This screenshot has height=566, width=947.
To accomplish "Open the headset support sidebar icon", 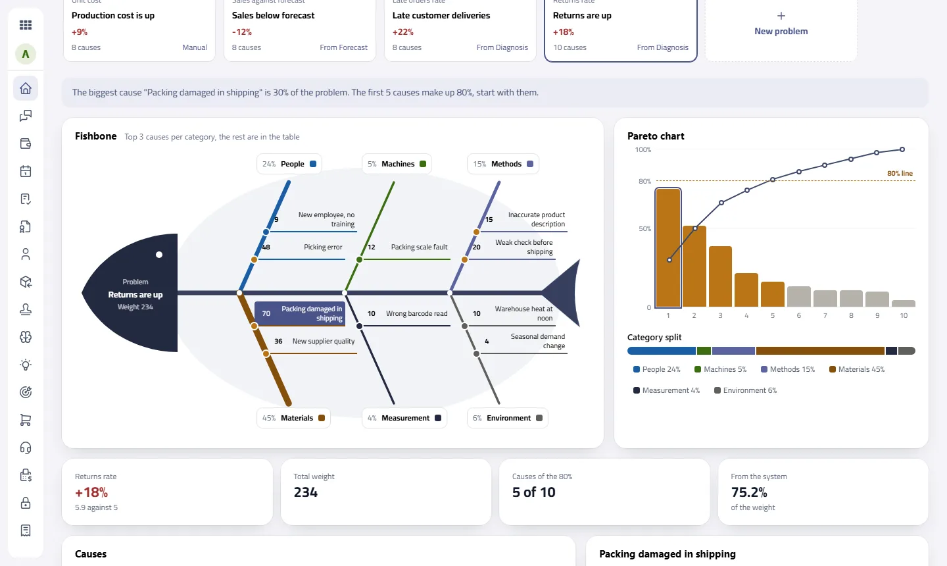I will (x=26, y=448).
